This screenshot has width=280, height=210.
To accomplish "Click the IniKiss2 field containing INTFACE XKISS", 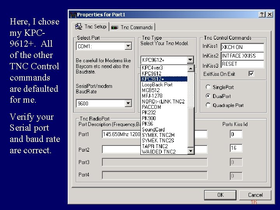I will tap(242, 56).
